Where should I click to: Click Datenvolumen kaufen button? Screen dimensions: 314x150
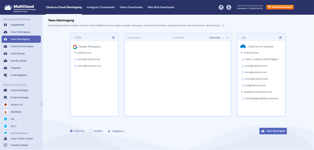coord(280,7)
